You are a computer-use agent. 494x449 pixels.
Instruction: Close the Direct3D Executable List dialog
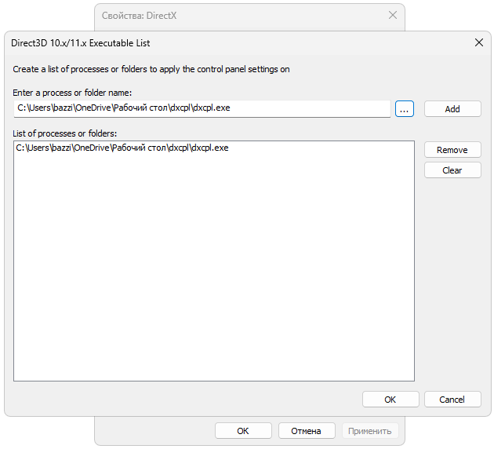479,43
